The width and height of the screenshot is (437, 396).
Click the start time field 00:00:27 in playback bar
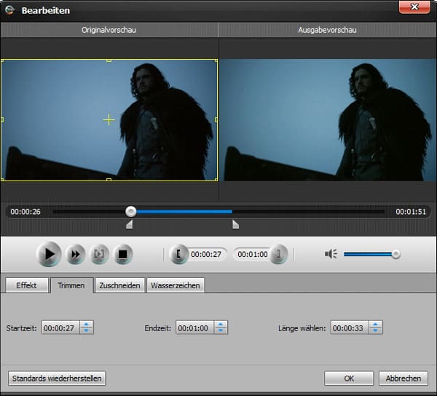coord(206,254)
